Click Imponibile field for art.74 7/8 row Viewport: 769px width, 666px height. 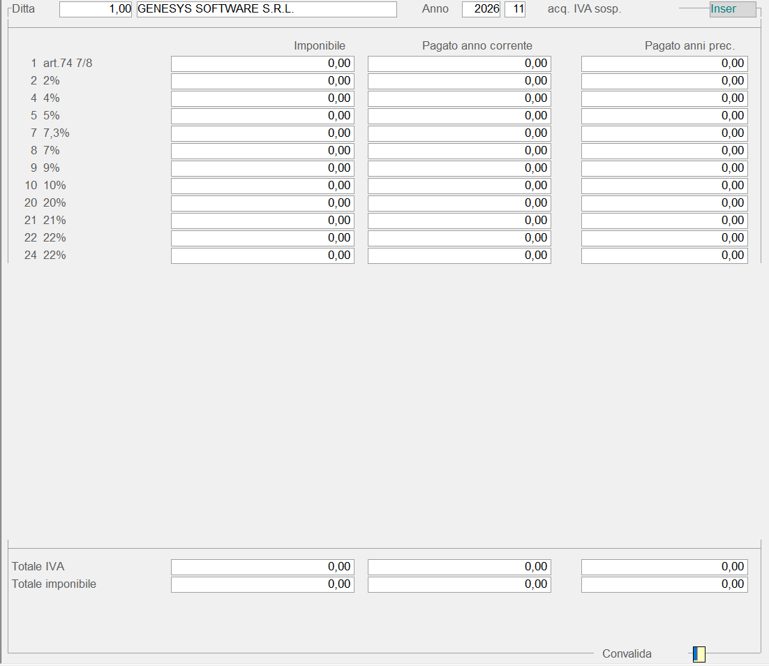pos(262,64)
